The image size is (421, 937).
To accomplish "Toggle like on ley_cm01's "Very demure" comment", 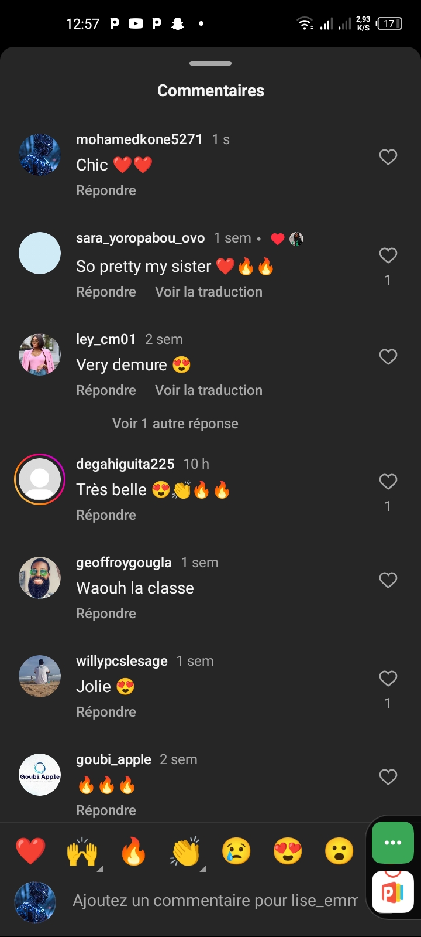I will coord(388,357).
